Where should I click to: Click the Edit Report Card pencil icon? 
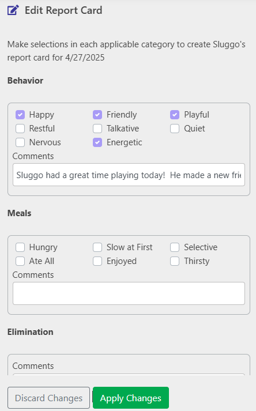13,10
